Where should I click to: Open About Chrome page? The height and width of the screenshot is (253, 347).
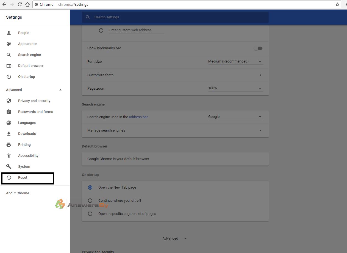[18, 193]
